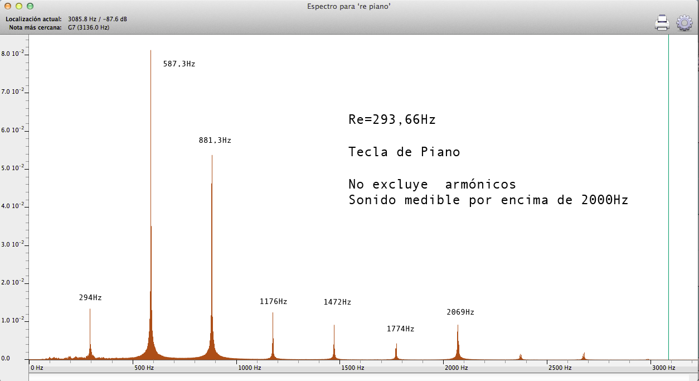Click the vertical cursor line near 3000 Hz
Screen dimensions: 699x381
click(668, 195)
